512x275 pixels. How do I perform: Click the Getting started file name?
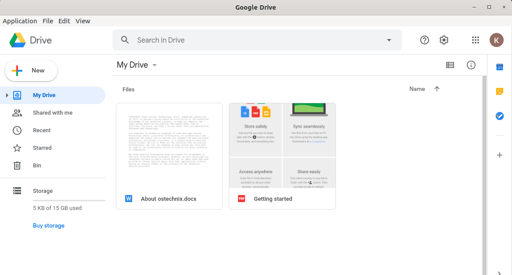273,199
